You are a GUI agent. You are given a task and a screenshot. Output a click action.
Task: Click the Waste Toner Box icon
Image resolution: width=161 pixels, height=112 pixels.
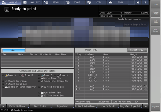point(42,78)
